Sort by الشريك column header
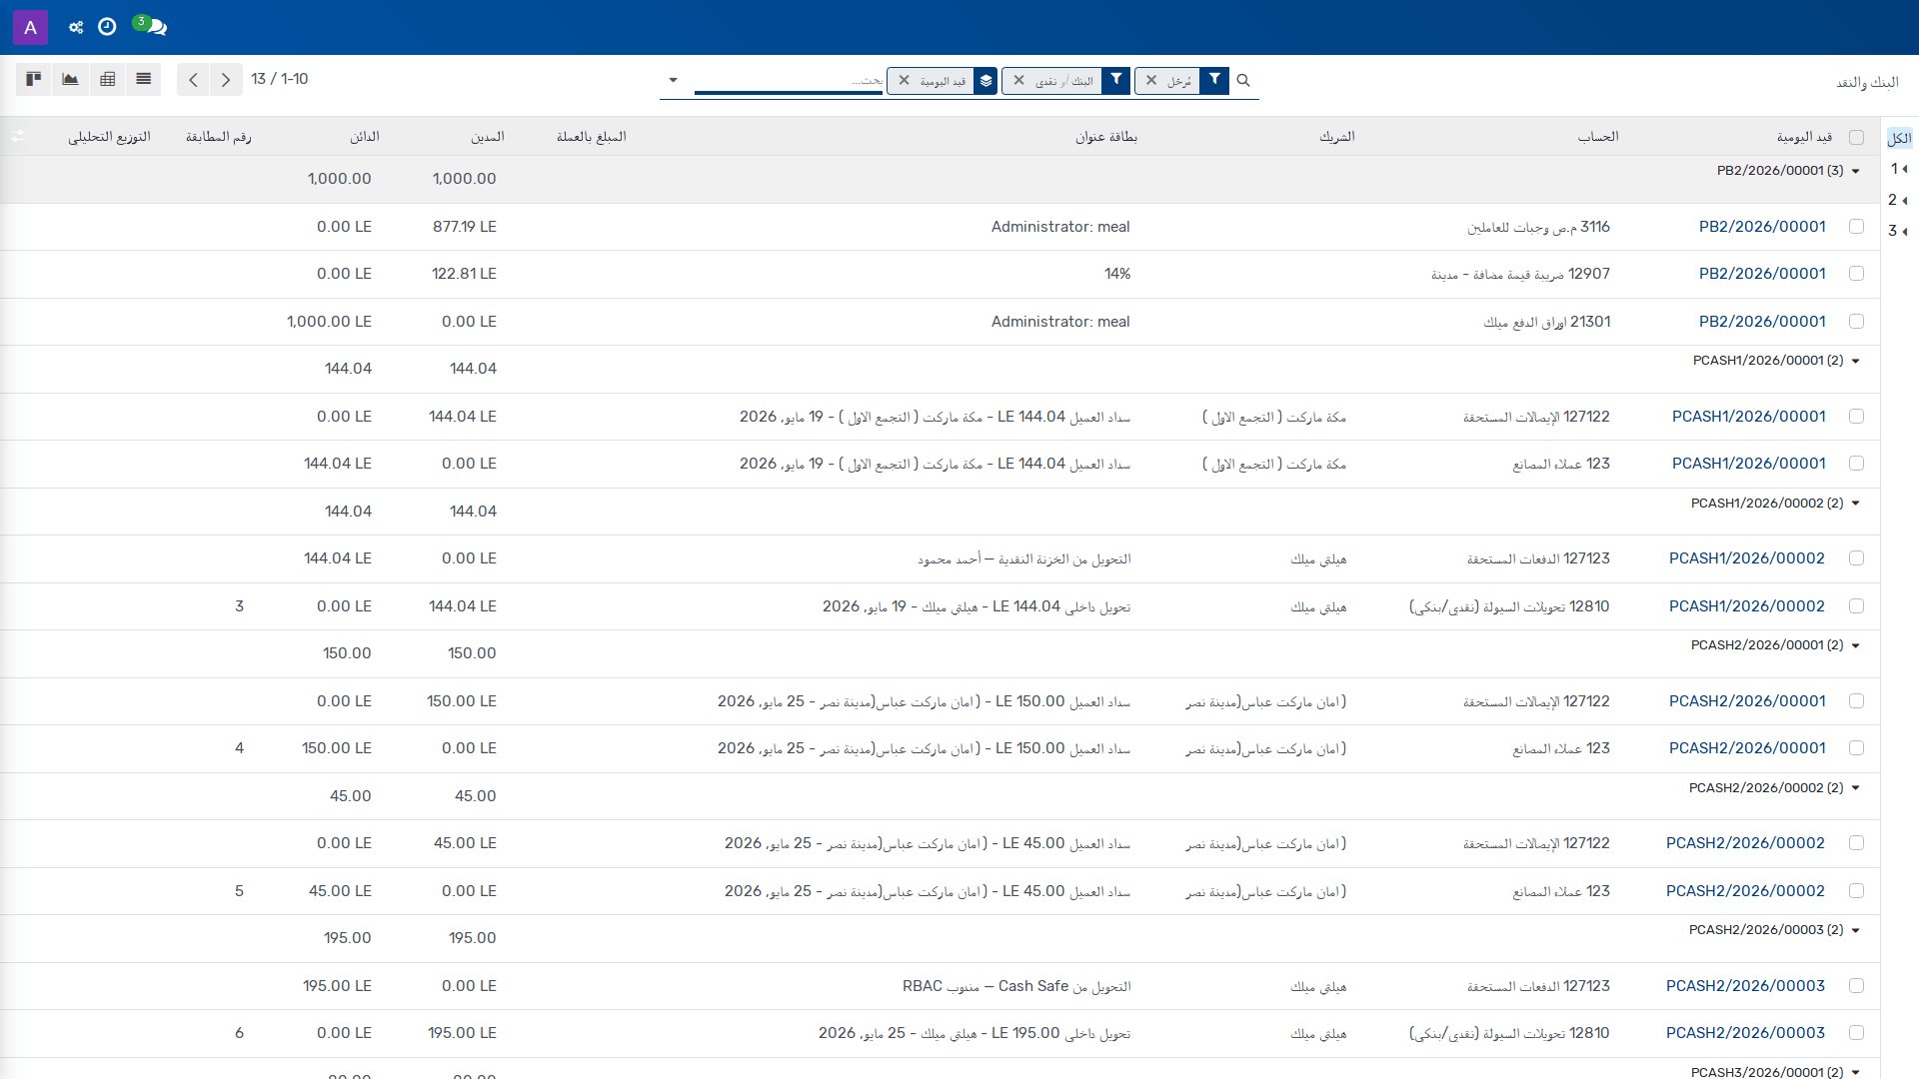The image size is (1919, 1079). tap(1336, 137)
